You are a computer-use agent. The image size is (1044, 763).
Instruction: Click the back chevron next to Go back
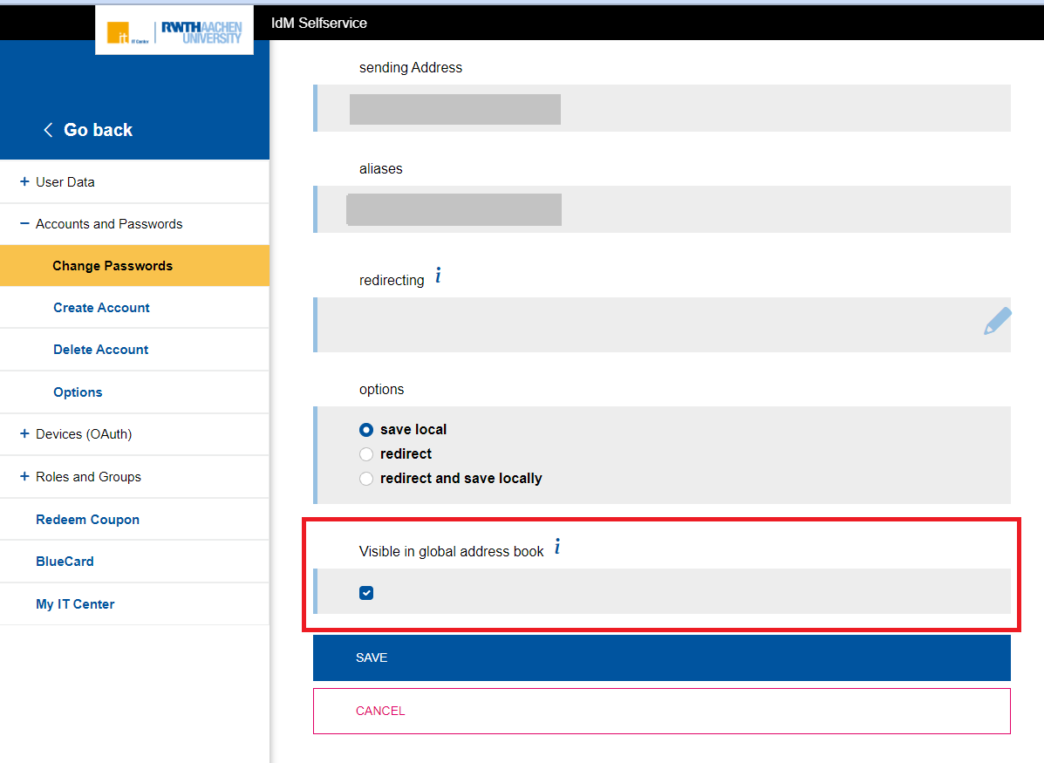tap(48, 129)
